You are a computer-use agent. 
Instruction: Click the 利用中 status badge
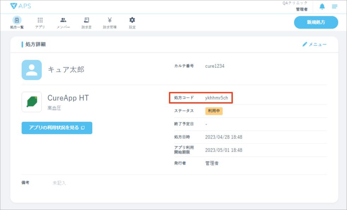tap(214, 111)
